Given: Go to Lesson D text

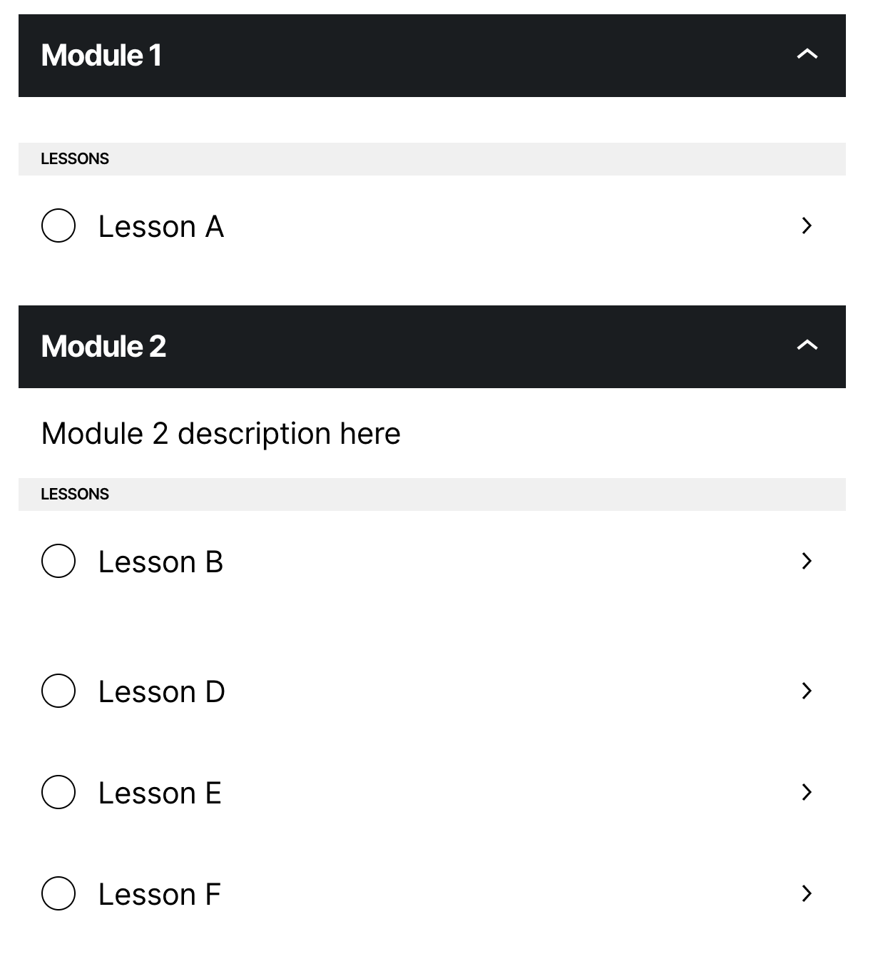Looking at the screenshot, I should [162, 692].
